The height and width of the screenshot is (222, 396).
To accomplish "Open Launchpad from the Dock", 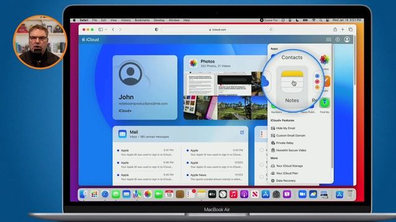I will click(x=94, y=194).
